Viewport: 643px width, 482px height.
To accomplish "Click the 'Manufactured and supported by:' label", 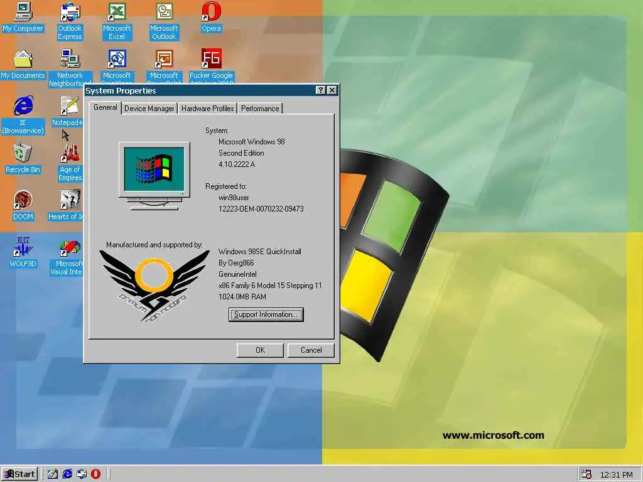I will [154, 245].
